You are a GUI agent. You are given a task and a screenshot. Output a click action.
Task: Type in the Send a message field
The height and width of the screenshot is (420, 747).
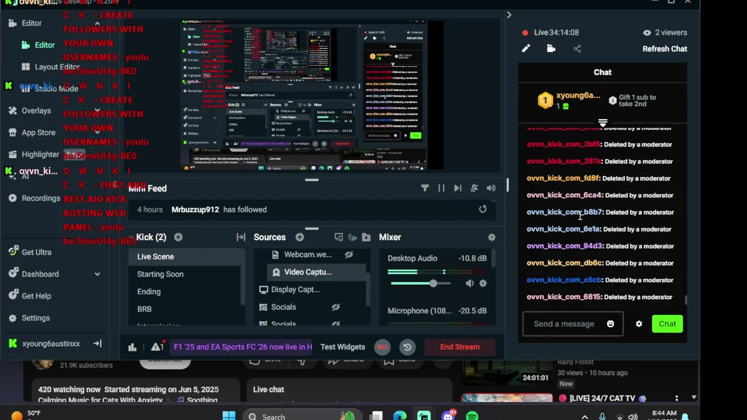point(564,324)
